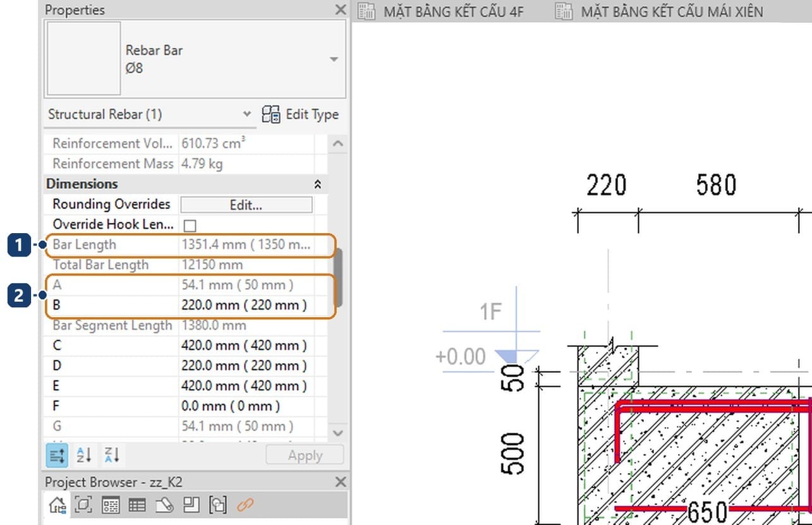Select the 580 dimension in the drawing
The image size is (812, 525).
716,186
